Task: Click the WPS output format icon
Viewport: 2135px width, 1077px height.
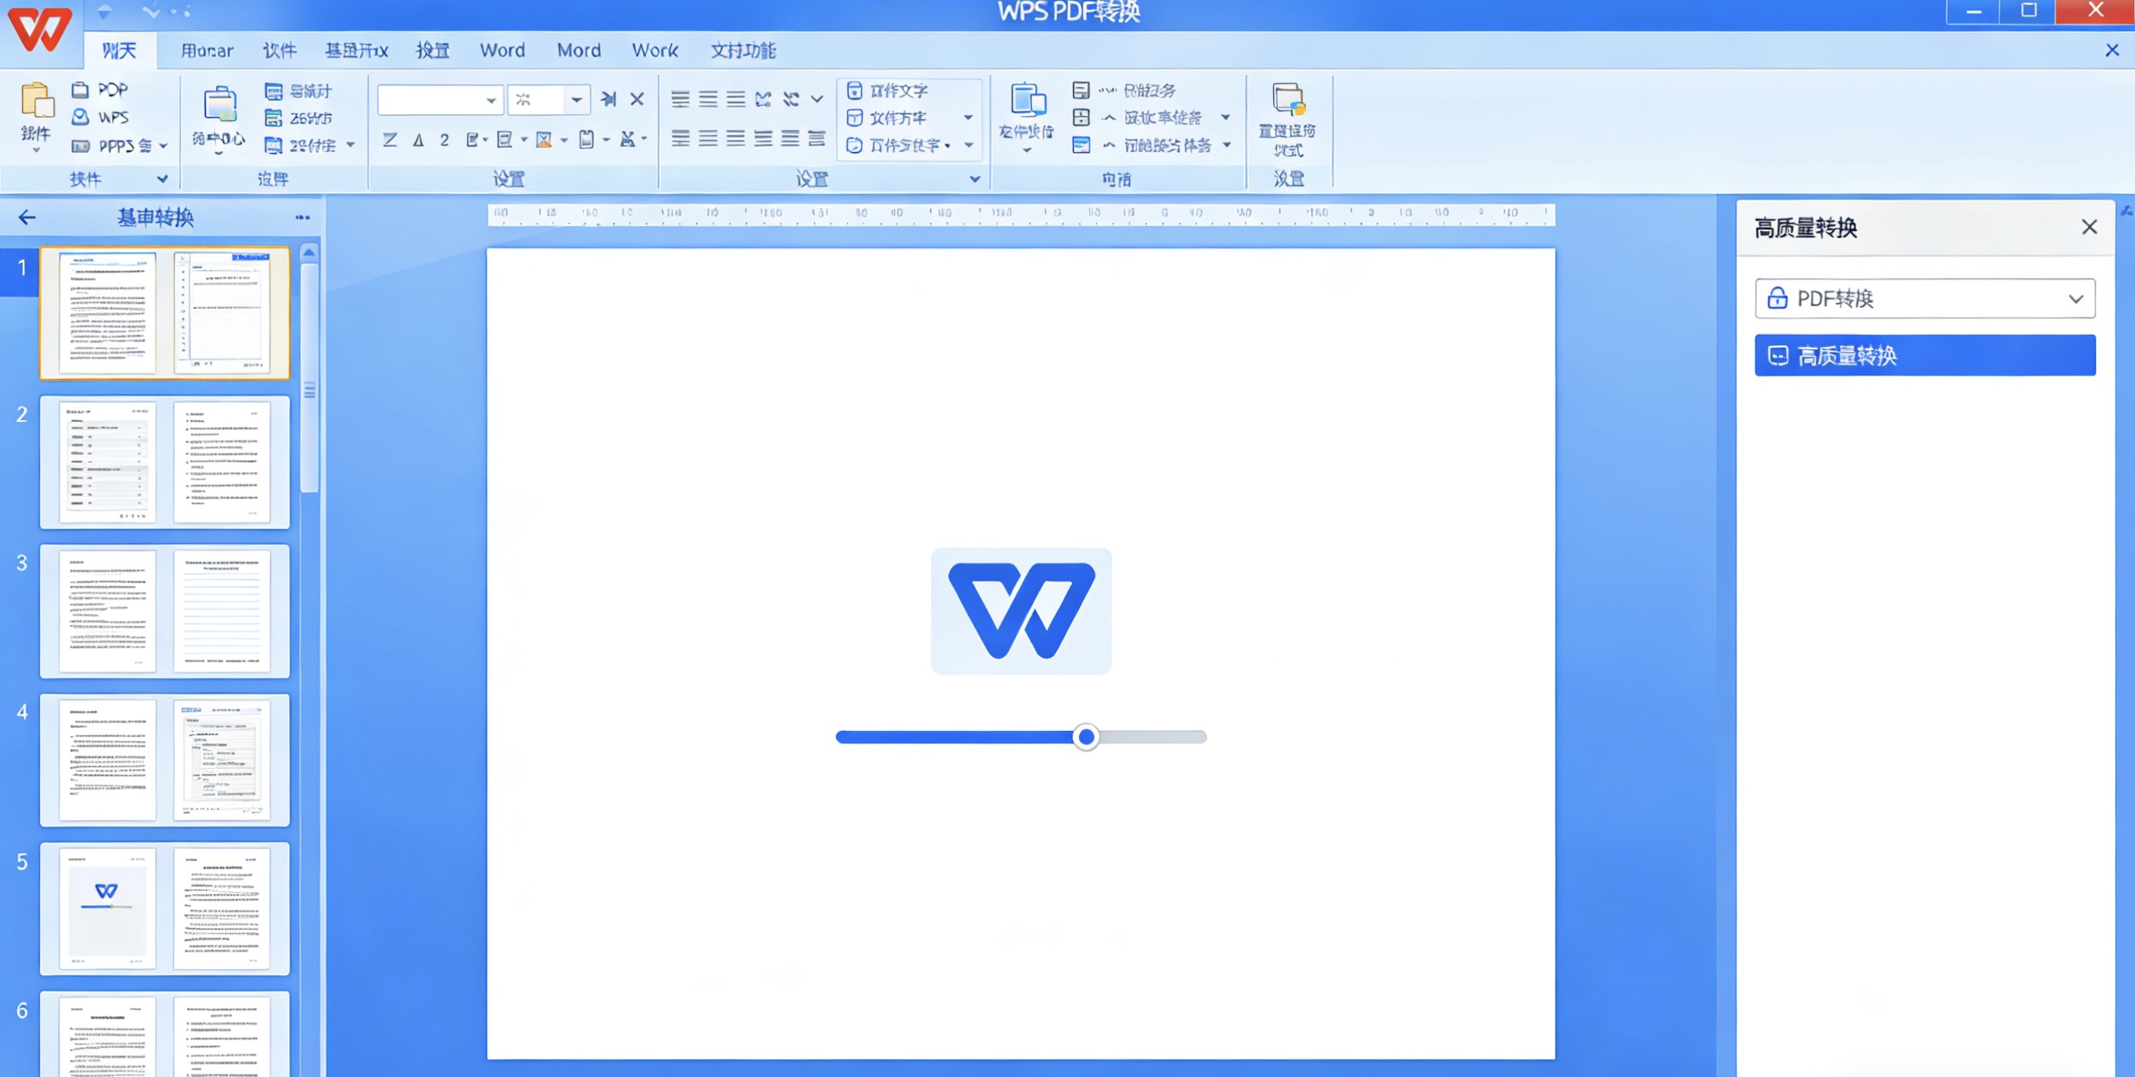Action: click(x=80, y=117)
